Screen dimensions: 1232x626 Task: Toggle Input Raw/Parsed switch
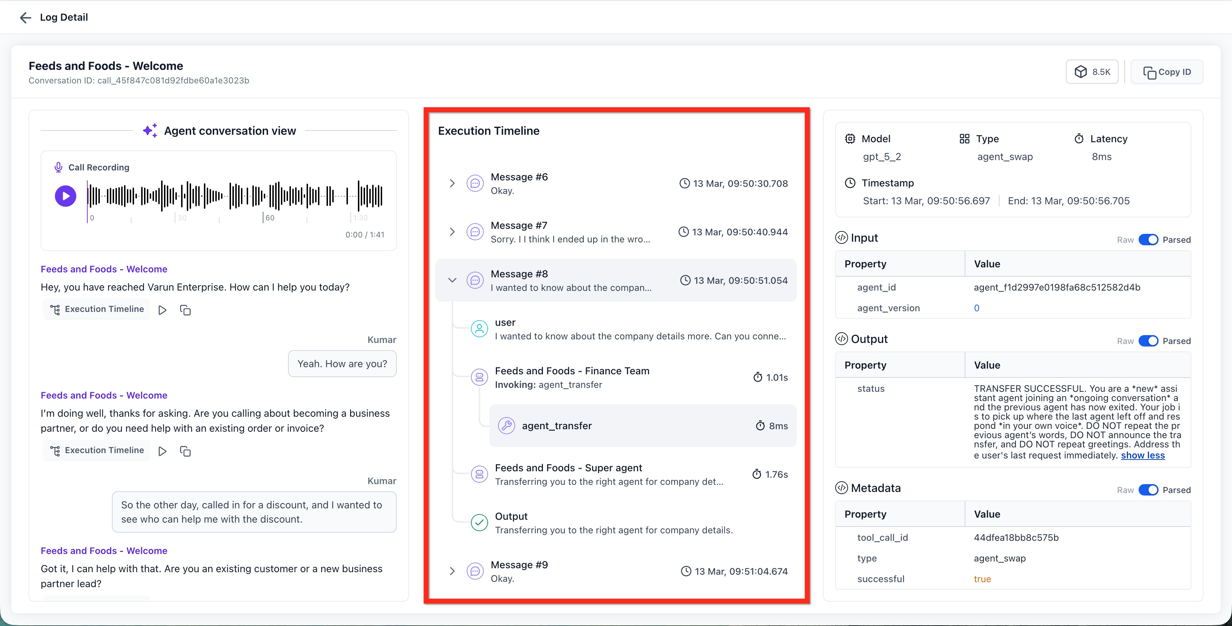coord(1148,240)
